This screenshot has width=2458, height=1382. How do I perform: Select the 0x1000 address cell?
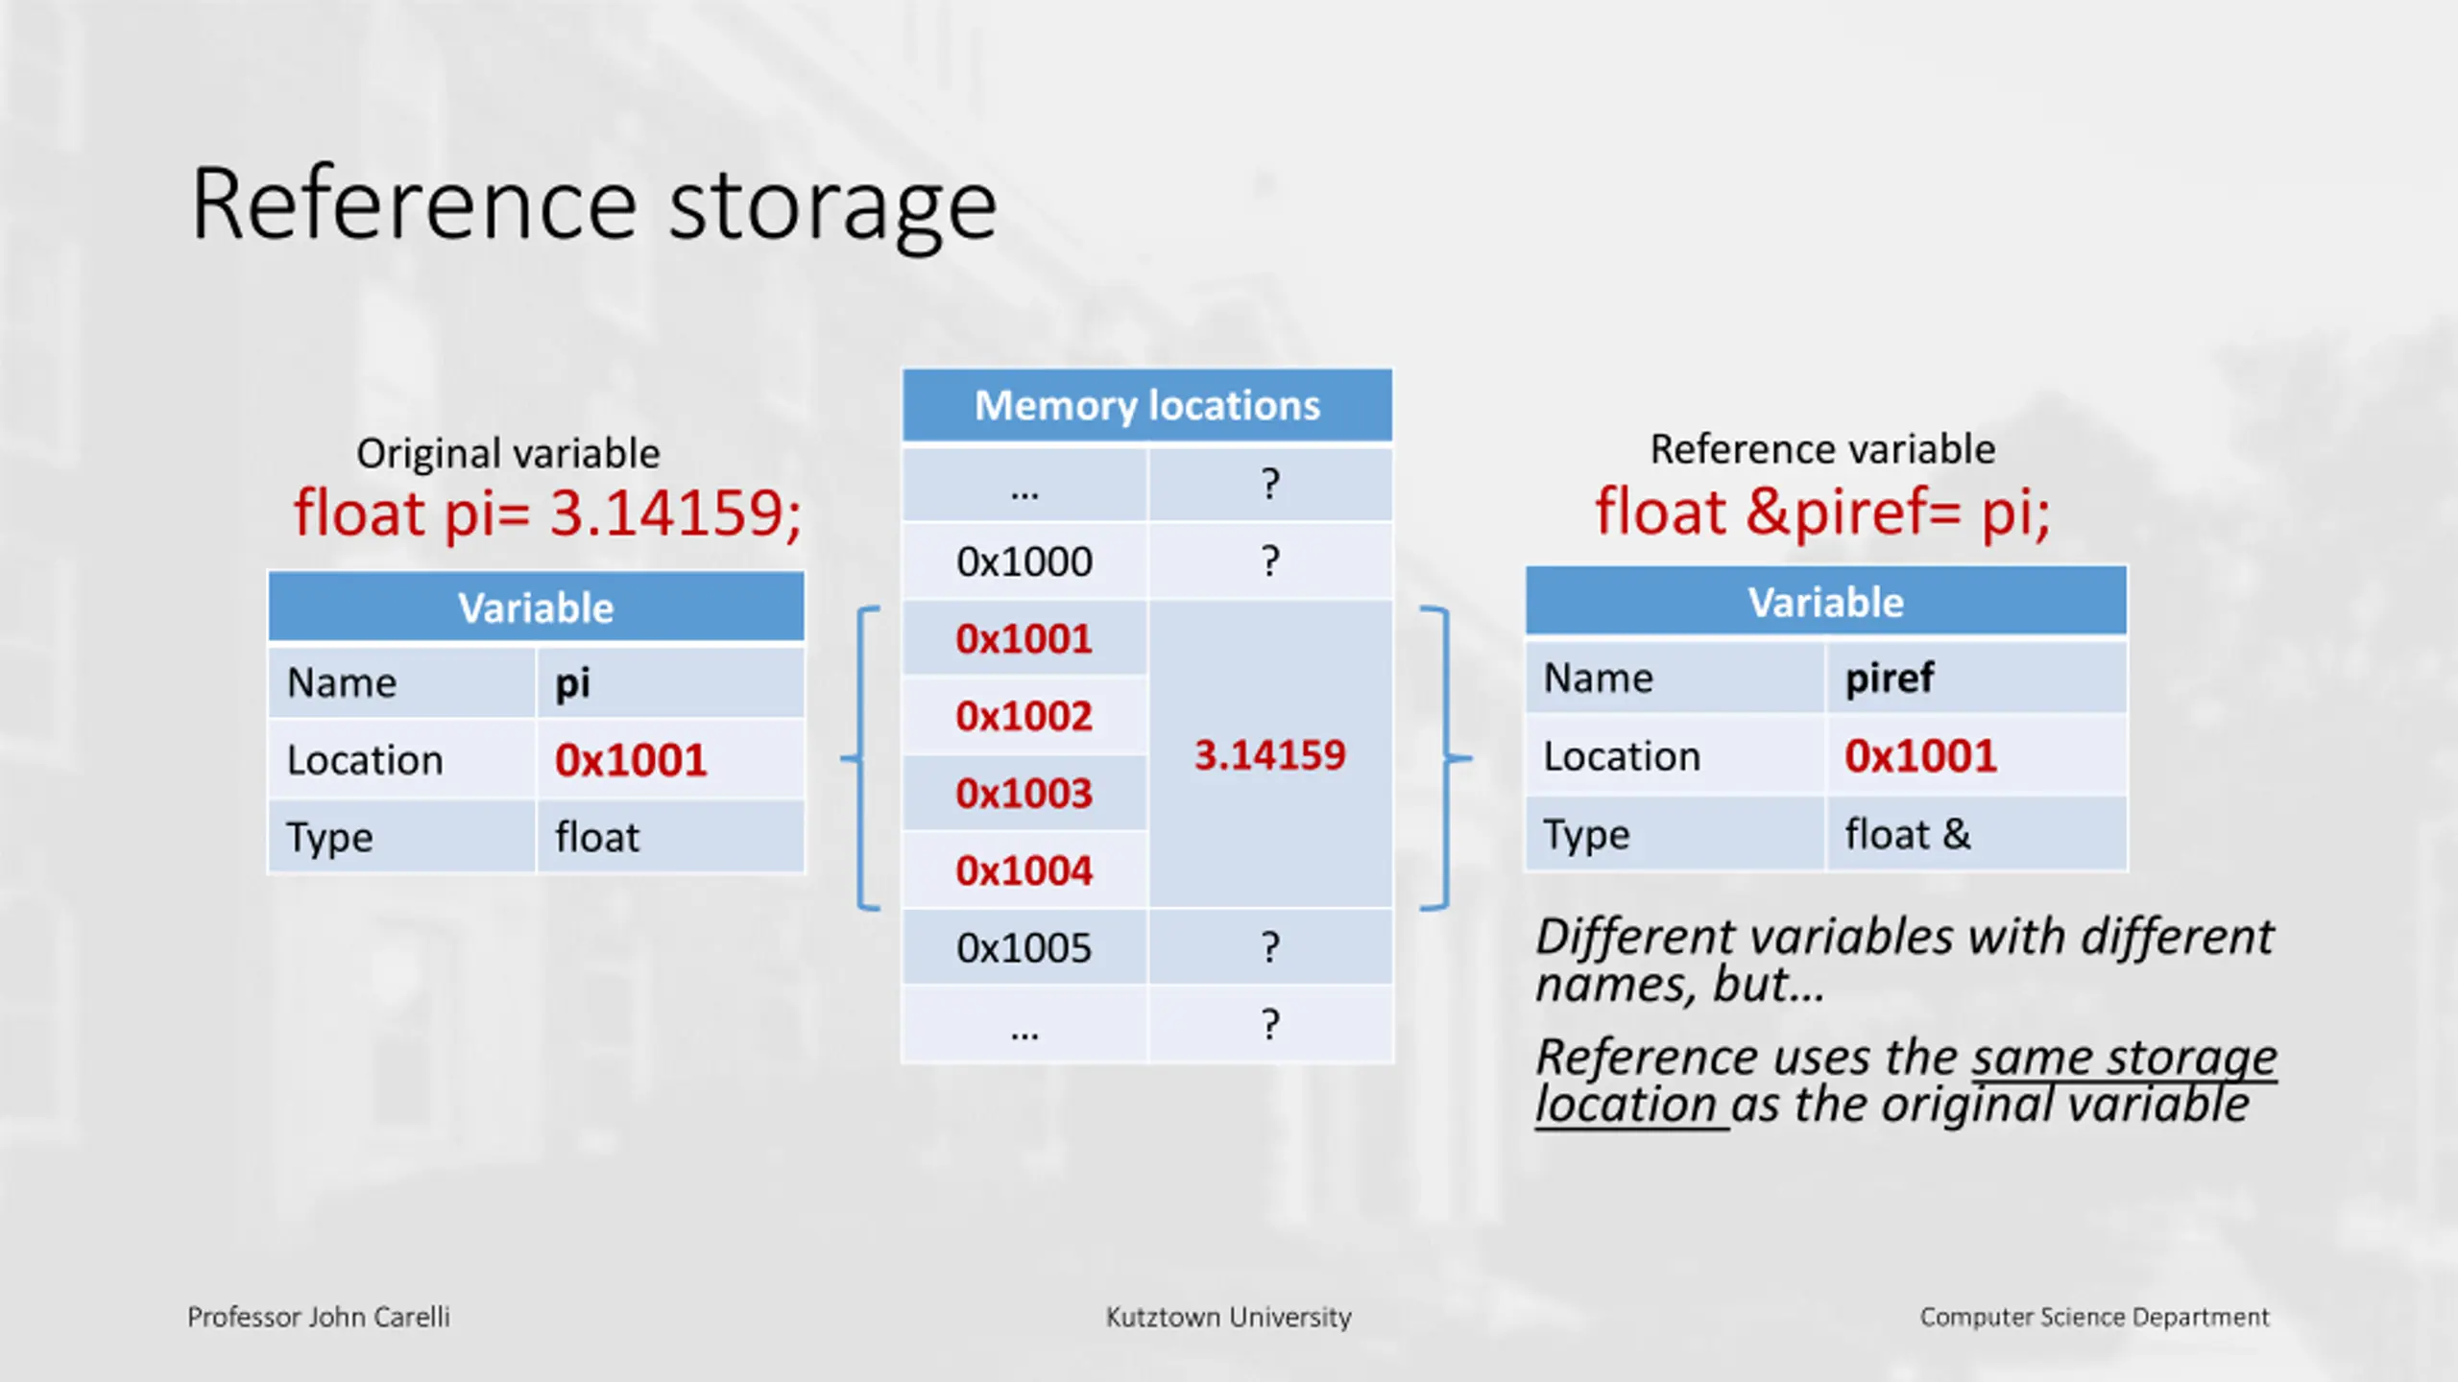tap(1024, 561)
